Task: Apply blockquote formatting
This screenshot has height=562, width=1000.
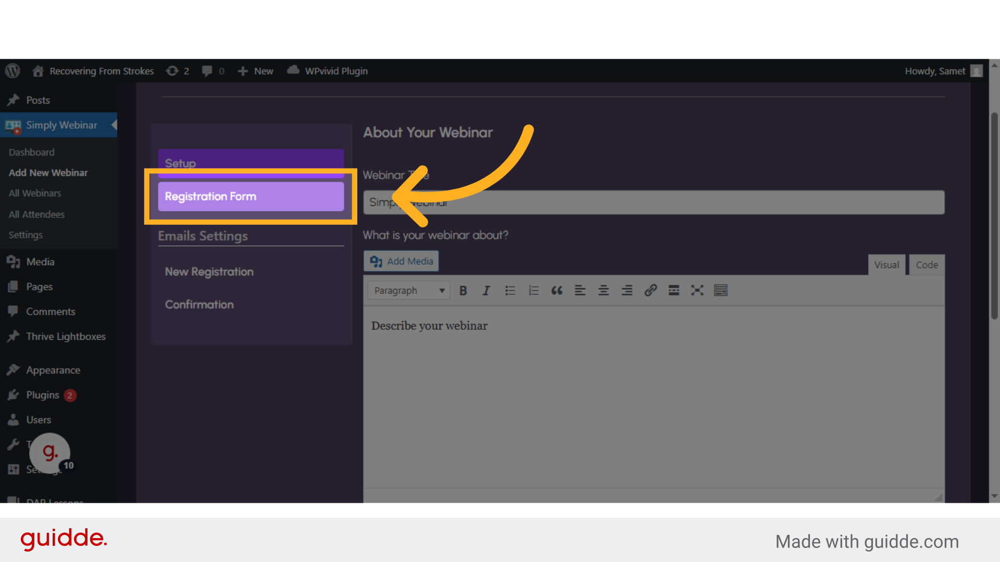Action: 557,290
